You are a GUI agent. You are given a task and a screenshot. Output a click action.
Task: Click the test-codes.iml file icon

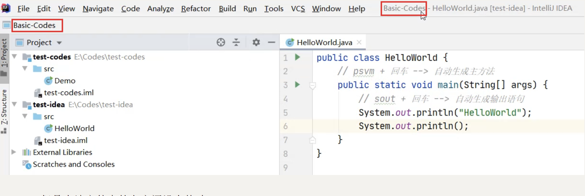(x=38, y=93)
